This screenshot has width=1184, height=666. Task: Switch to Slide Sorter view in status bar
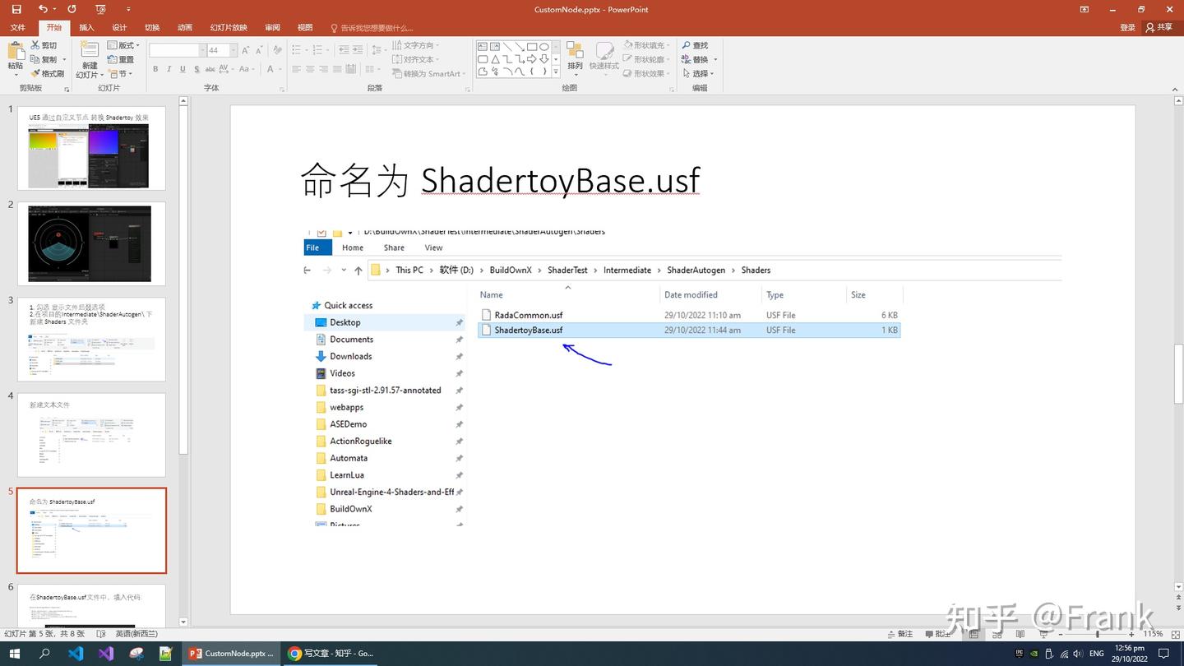click(x=997, y=634)
